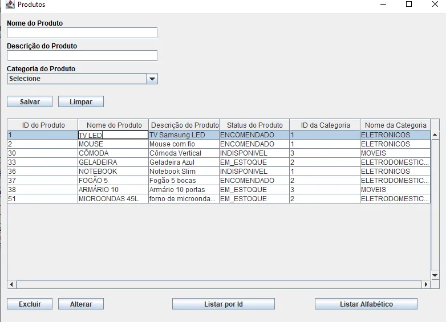Viewport: 446px width, 322px height.
Task: Select the ELETRODOMESTIC category in MICROONDAS row
Action: (x=395, y=199)
